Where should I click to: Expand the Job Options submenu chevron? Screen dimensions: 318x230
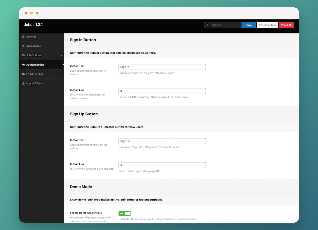(x=61, y=55)
